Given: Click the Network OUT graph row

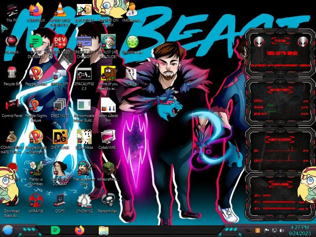Looking at the screenshot, I should (x=281, y=159).
